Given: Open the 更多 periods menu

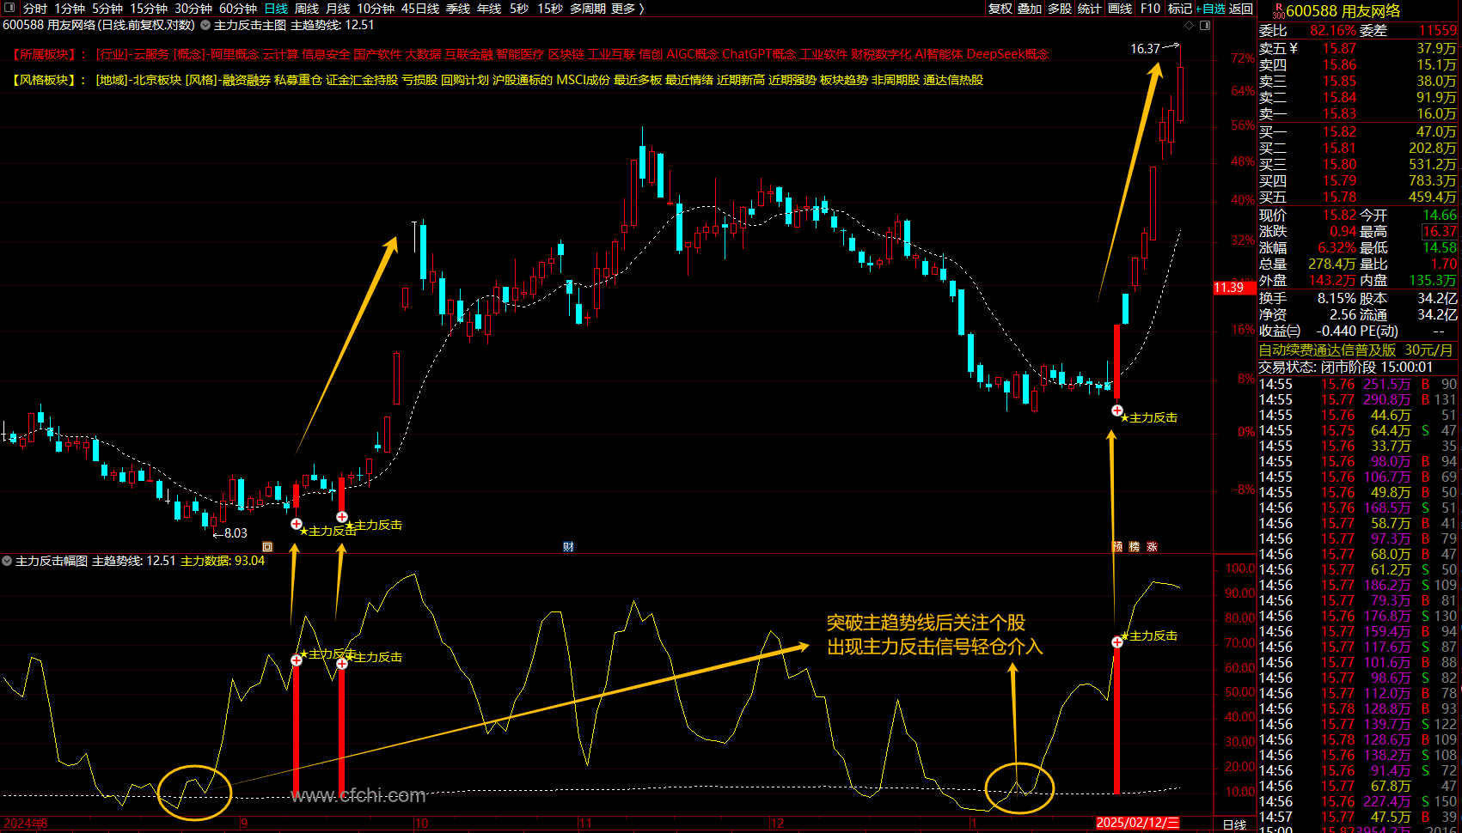Looking at the screenshot, I should click(627, 9).
